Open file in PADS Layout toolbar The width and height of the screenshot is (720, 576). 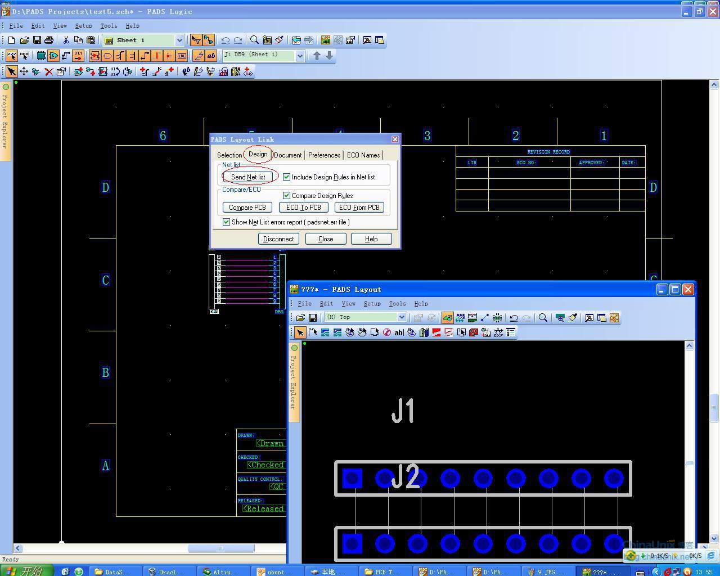[x=300, y=318]
